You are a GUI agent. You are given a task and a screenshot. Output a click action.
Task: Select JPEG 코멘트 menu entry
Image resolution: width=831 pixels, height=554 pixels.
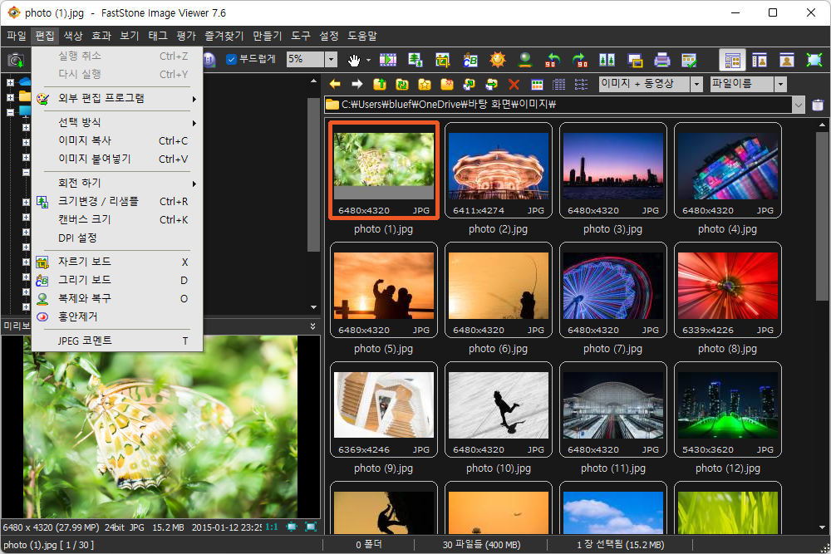pos(117,341)
